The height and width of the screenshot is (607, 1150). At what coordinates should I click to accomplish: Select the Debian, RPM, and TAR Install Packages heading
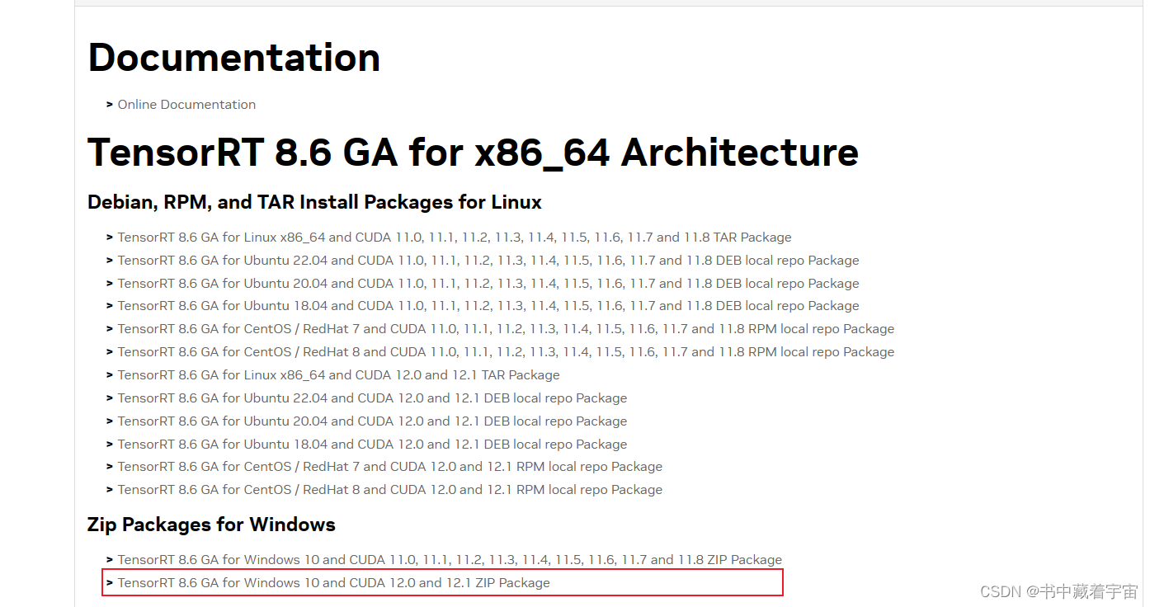click(x=315, y=203)
